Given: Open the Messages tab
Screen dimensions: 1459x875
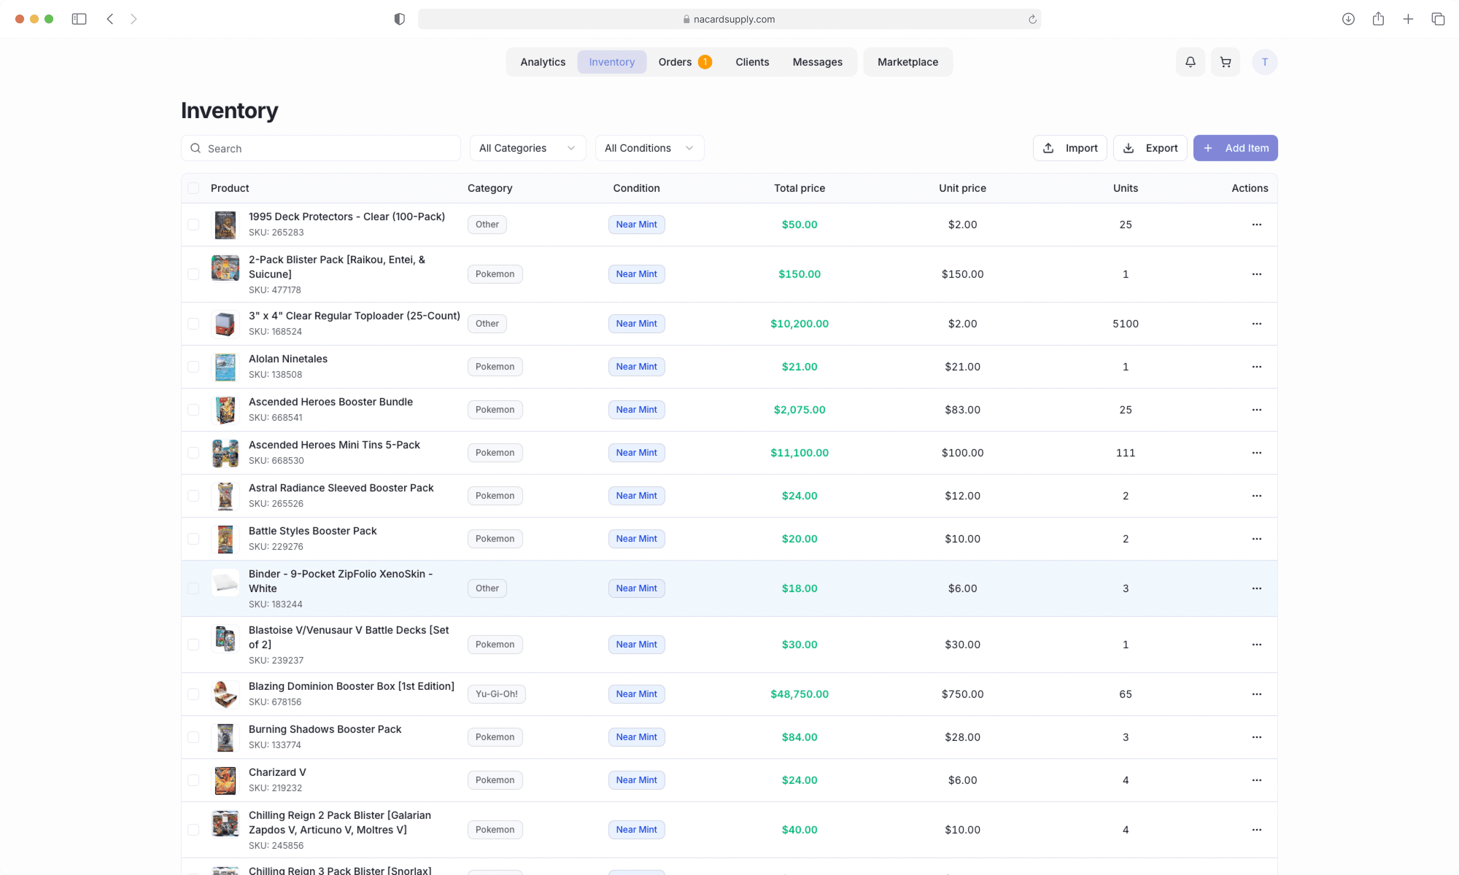Looking at the screenshot, I should tap(817, 62).
